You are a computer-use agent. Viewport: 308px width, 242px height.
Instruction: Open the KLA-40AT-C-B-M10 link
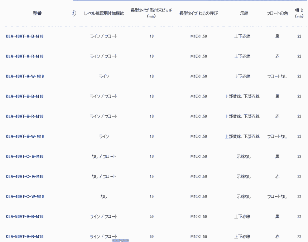[x=25, y=156]
